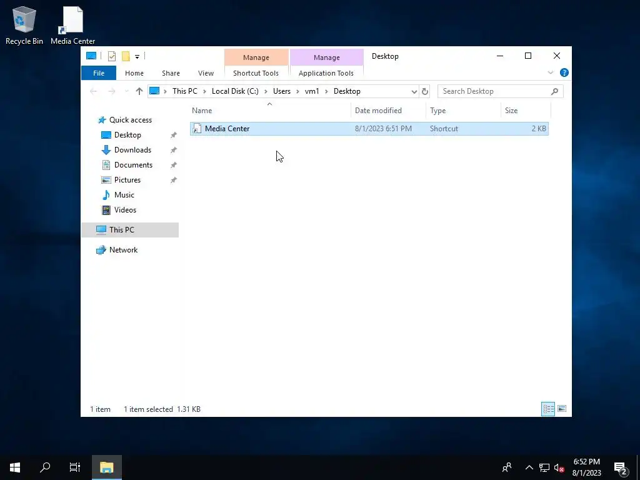
Task: Open Task View on the taskbar
Action: [75, 467]
